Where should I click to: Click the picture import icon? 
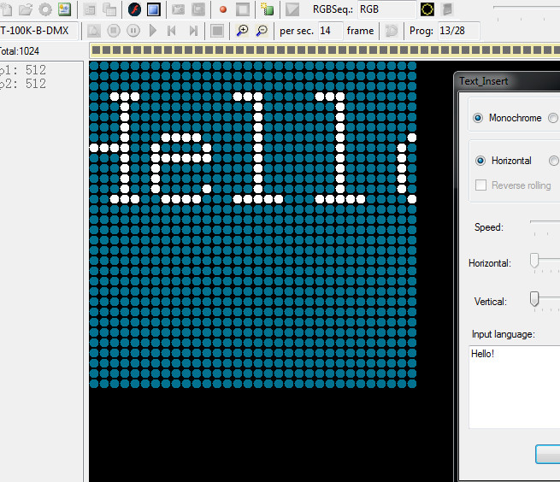(x=65, y=9)
